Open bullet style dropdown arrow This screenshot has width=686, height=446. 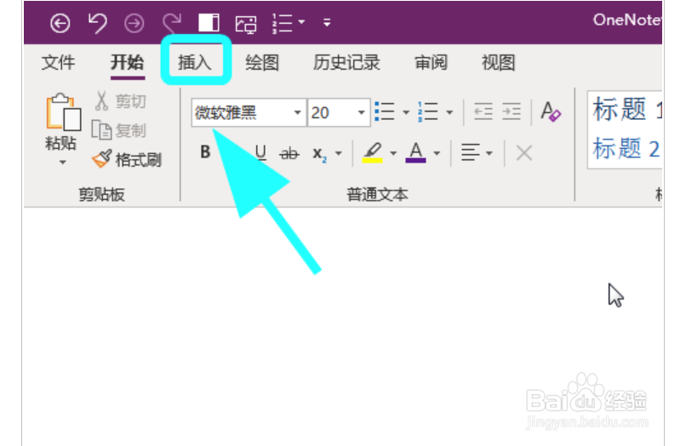pyautogui.click(x=406, y=112)
